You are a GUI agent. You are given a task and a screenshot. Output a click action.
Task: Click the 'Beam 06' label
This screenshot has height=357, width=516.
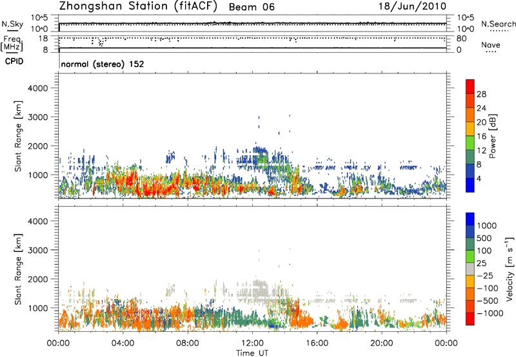252,7
